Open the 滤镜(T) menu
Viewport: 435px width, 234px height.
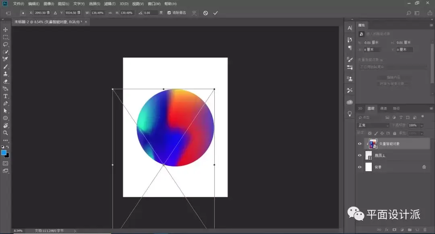coord(110,4)
